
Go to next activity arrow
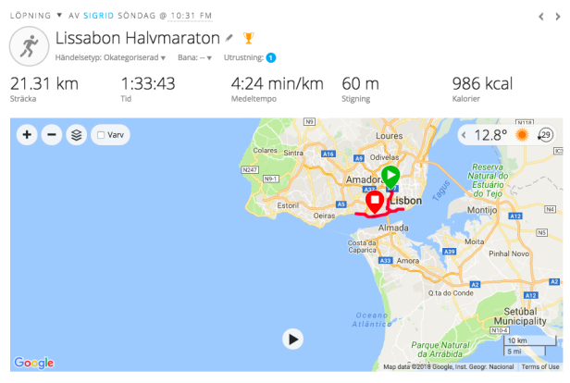point(558,17)
